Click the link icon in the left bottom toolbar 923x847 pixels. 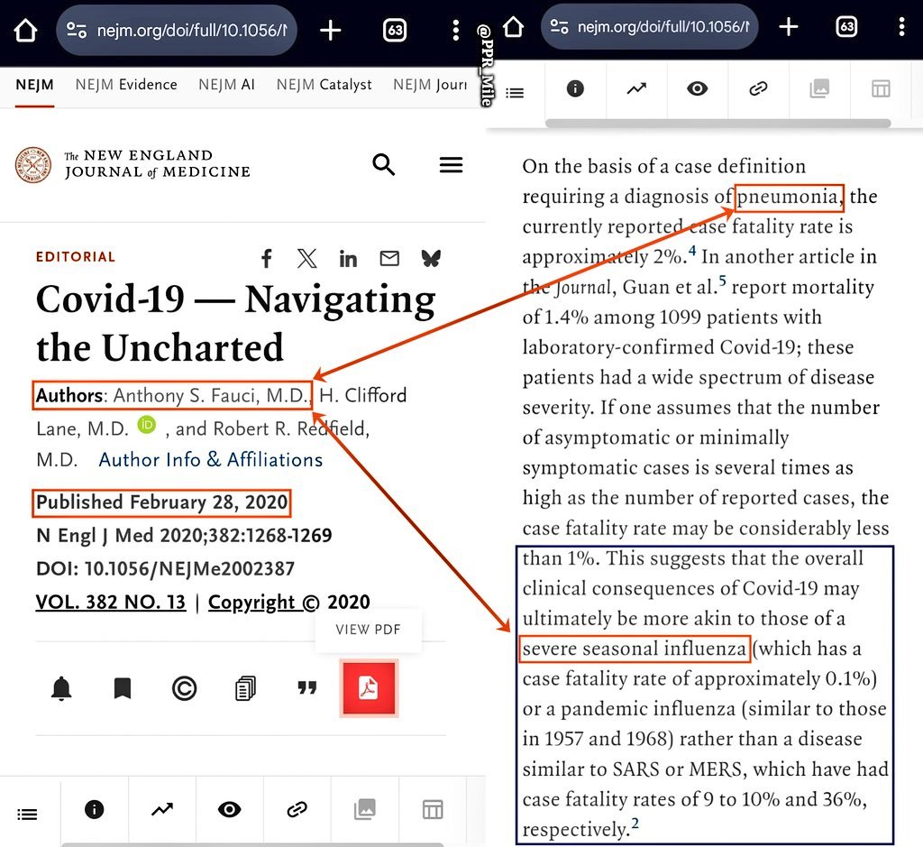(297, 809)
